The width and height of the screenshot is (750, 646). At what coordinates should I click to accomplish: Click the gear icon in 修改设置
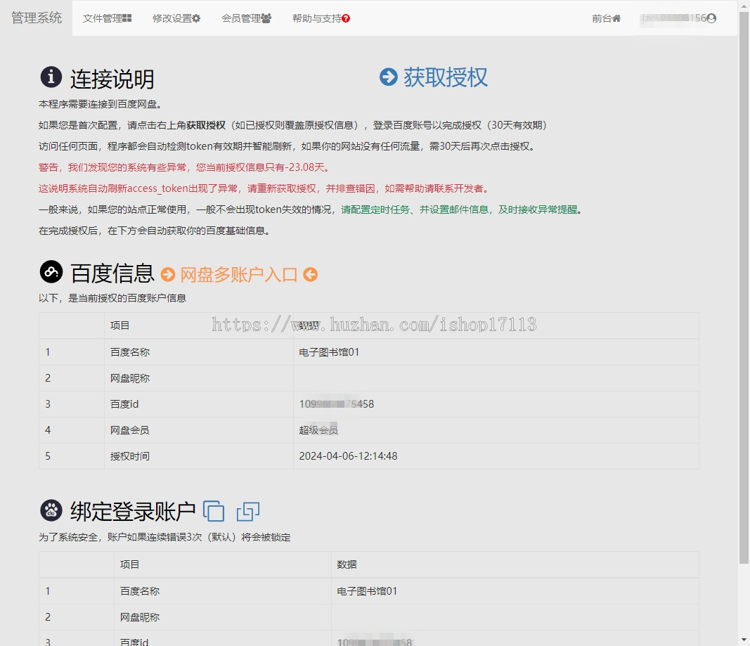click(x=196, y=18)
